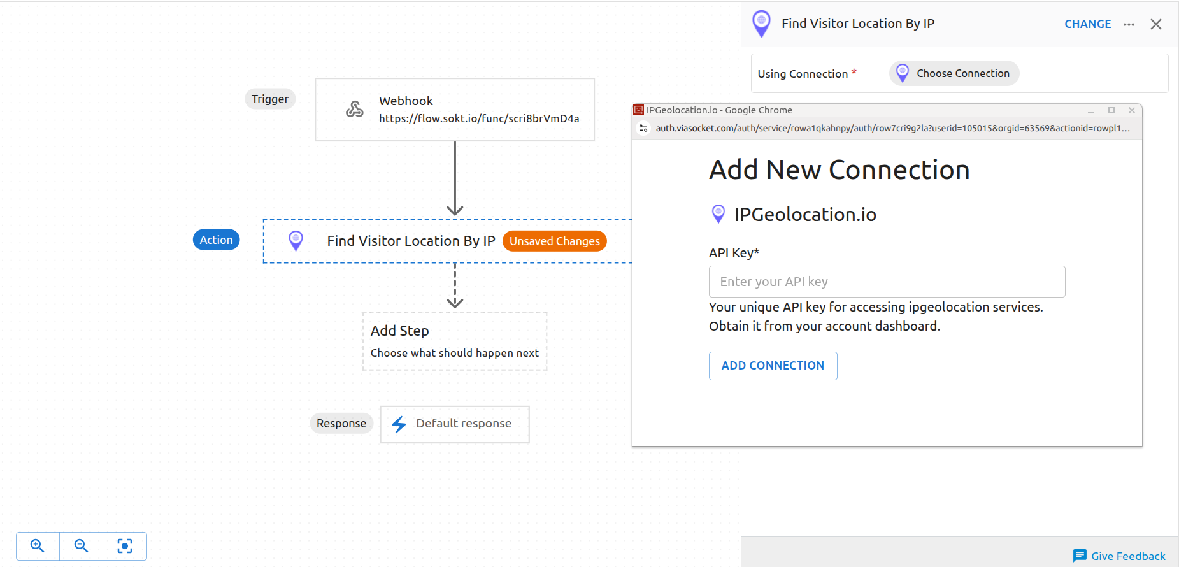Click the webhook URL text
Image resolution: width=1179 pixels, height=567 pixels.
pyautogui.click(x=479, y=118)
